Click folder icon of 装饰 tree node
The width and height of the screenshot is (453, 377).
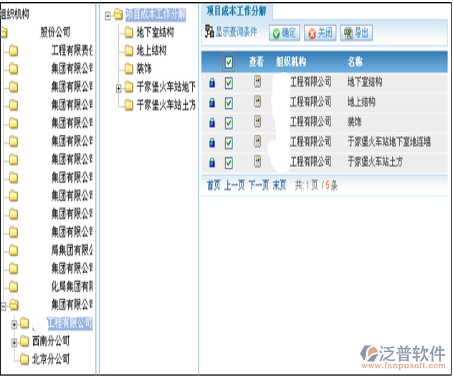point(129,69)
